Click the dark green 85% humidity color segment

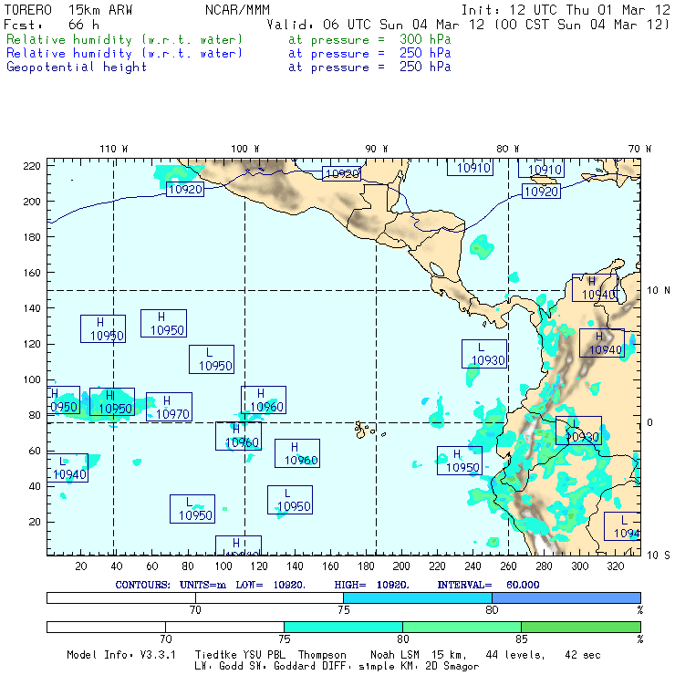pyautogui.click(x=581, y=627)
